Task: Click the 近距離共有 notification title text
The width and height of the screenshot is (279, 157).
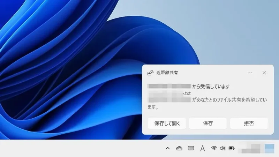Action: [x=167, y=73]
